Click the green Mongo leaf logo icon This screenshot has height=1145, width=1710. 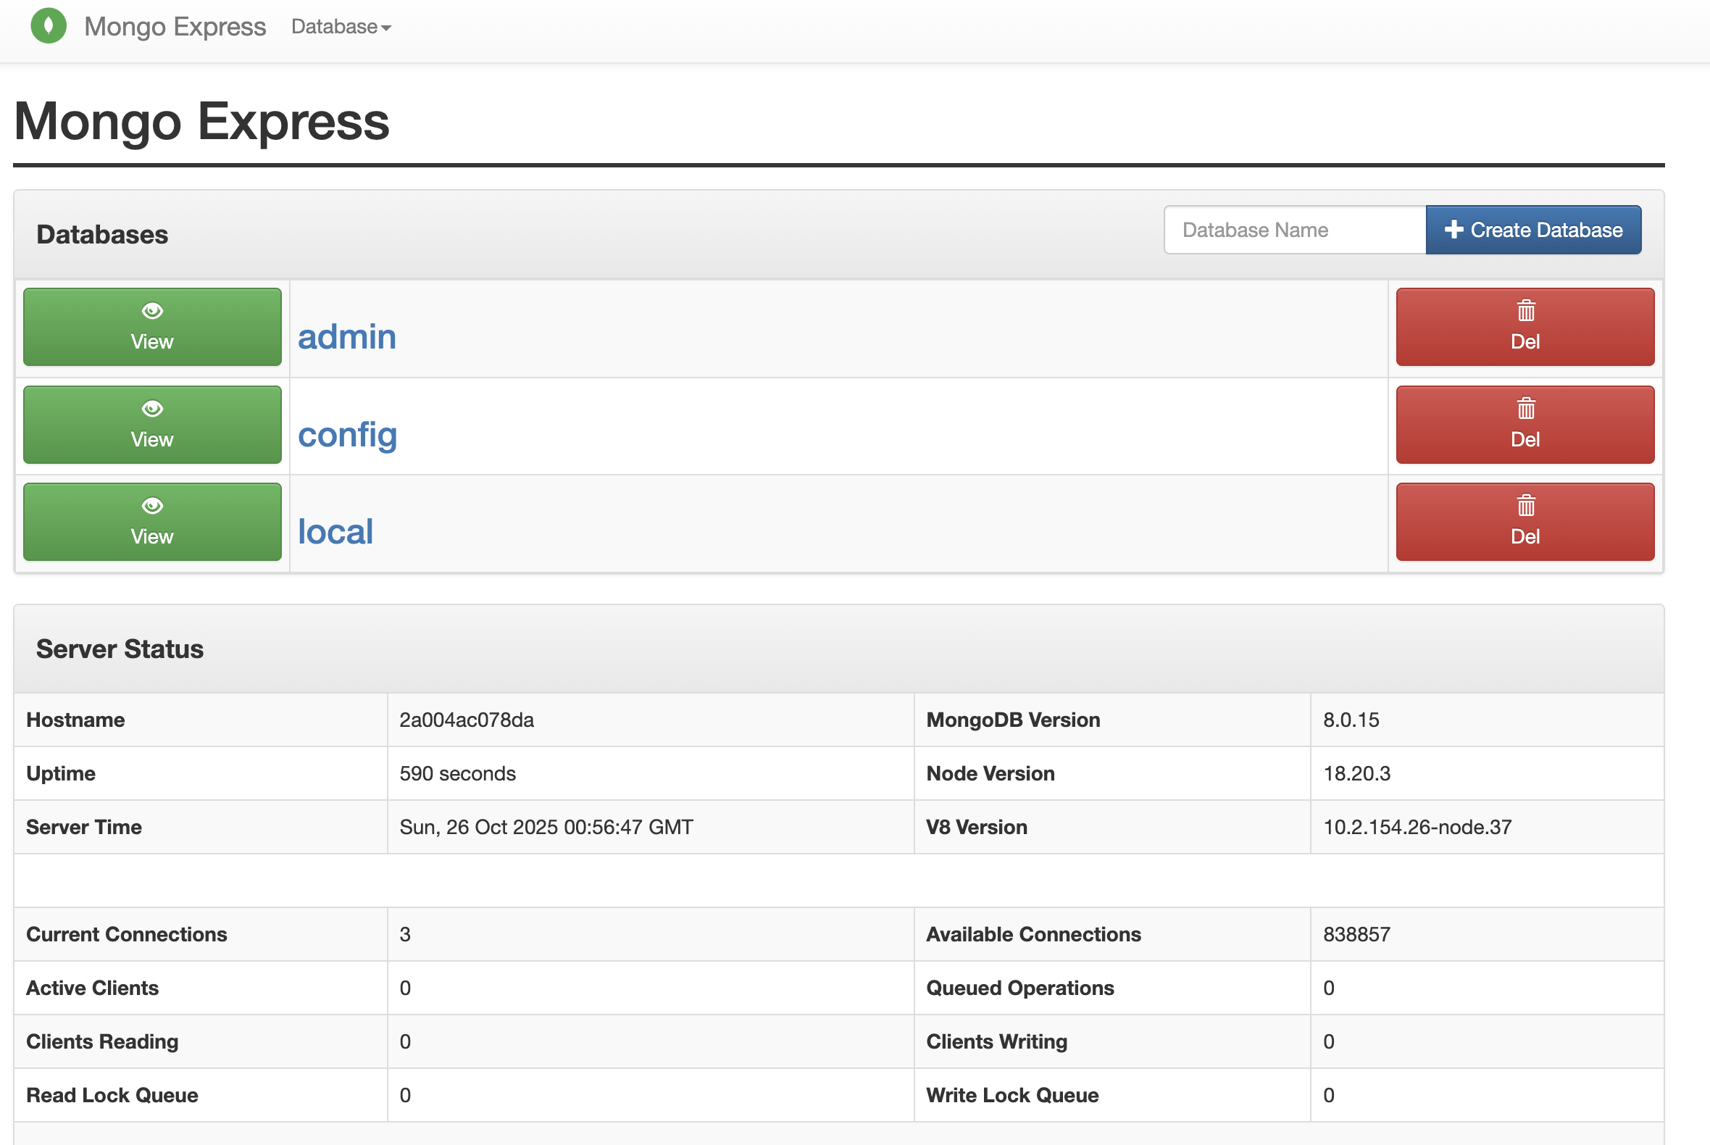tap(49, 26)
